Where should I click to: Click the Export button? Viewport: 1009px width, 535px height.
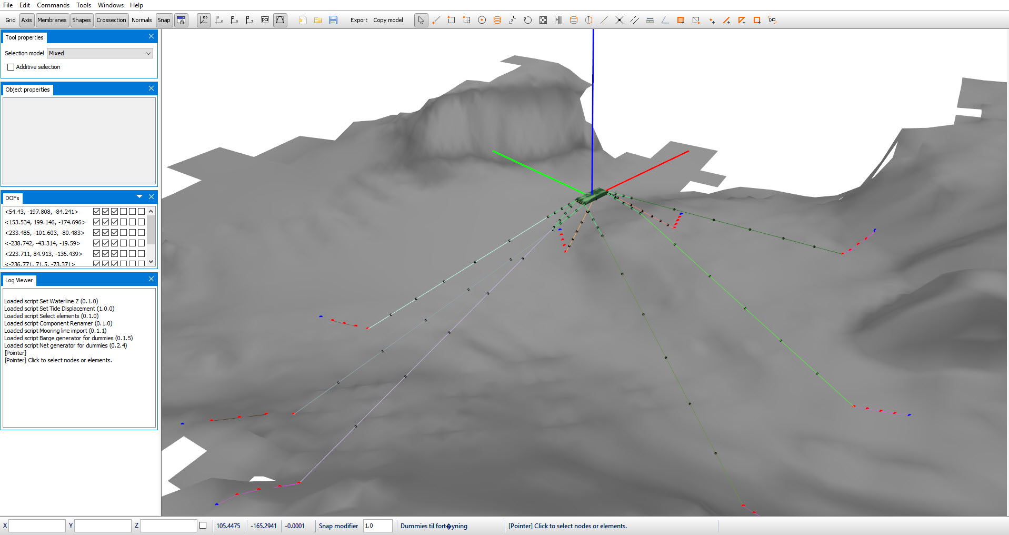point(359,20)
